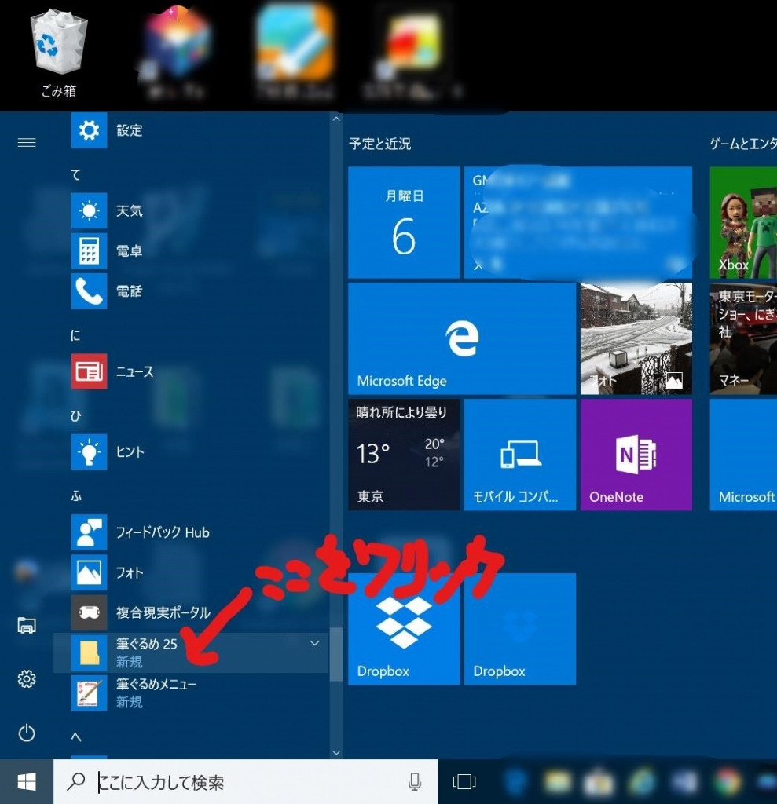Select the 筆ぐるめメニュー label
The width and height of the screenshot is (777, 804).
tap(156, 684)
